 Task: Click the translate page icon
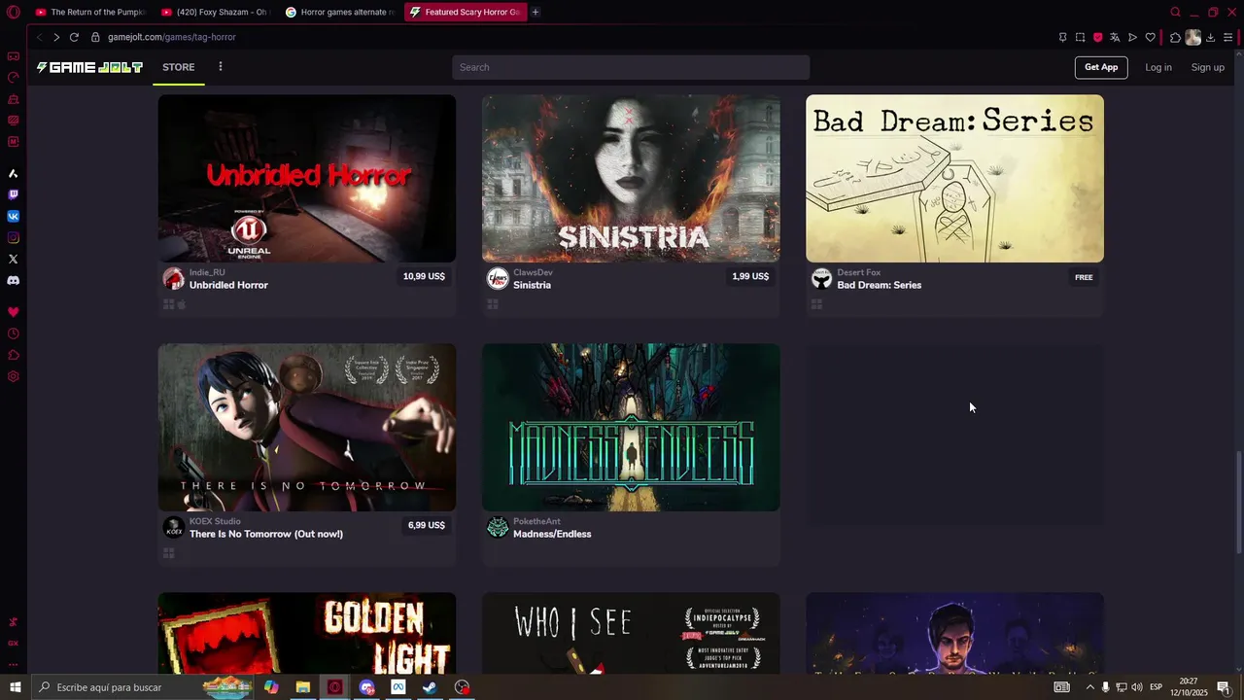pos(1115,37)
